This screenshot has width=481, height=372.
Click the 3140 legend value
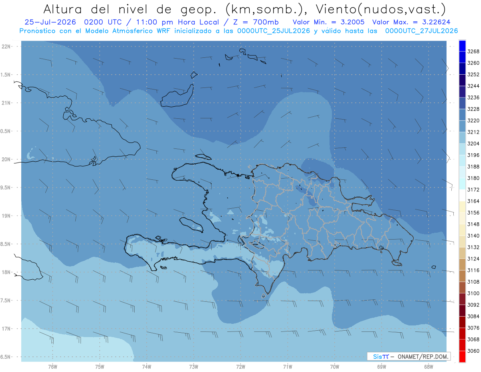point(473,236)
